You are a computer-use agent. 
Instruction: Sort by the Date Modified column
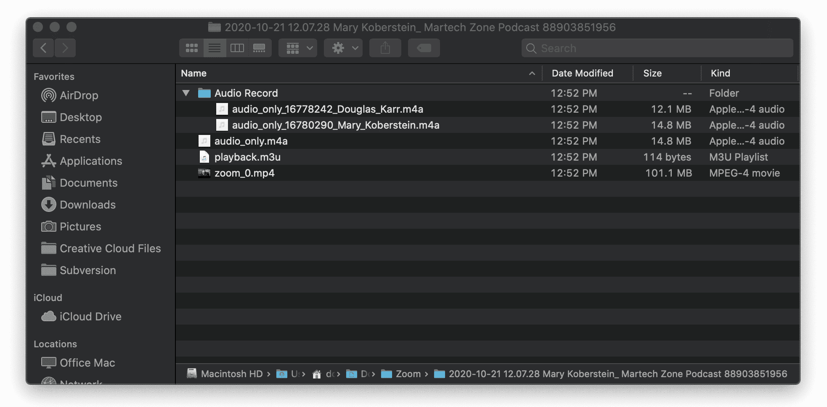point(582,73)
